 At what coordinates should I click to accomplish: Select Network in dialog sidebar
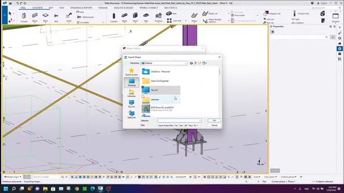point(131,115)
